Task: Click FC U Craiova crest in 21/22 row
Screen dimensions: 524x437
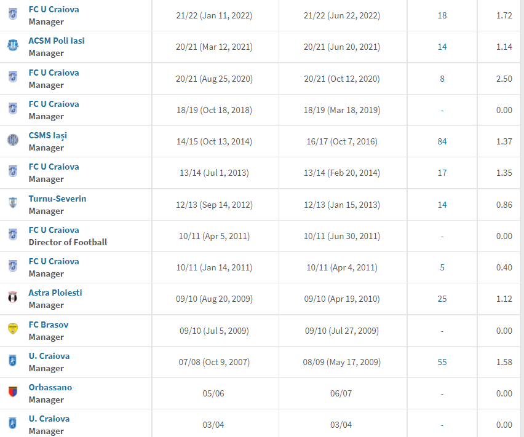Action: pyautogui.click(x=13, y=14)
